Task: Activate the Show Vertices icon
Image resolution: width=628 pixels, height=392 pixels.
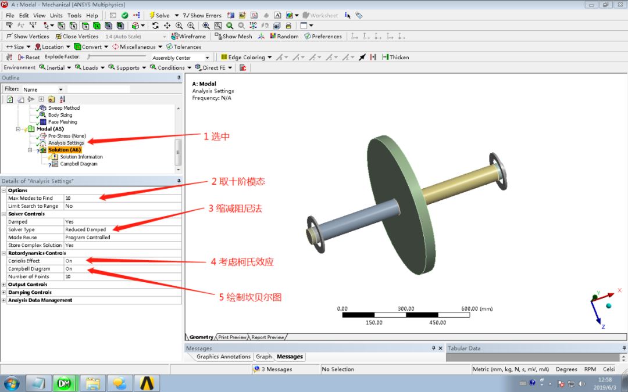Action: pos(9,36)
